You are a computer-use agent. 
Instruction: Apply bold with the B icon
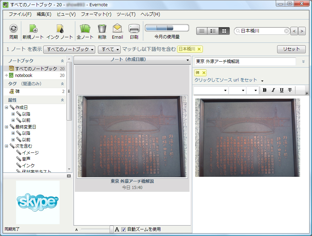click(x=264, y=90)
